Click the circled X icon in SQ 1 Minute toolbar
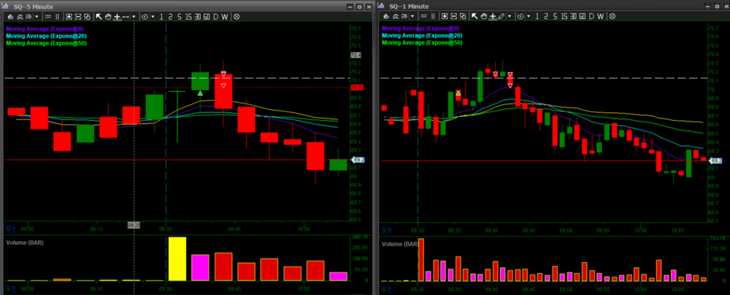Viewport: 730px width, 295px height. 612,17
